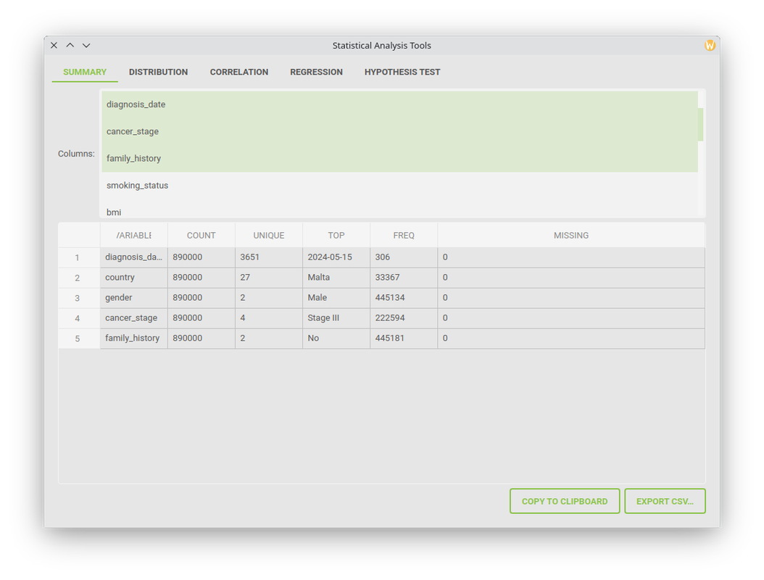
Task: Click the 222594 frequency cell
Action: tap(404, 318)
